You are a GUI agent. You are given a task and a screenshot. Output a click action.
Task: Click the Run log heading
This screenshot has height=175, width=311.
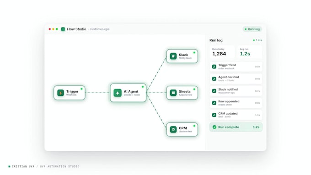coord(216,40)
